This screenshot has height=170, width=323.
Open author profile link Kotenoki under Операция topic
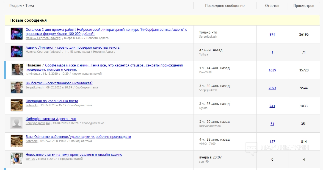pyautogui.click(x=32, y=105)
